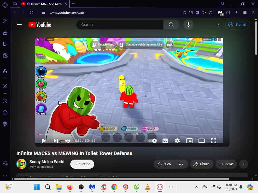Continue watching on mobile

tap(141, 45)
